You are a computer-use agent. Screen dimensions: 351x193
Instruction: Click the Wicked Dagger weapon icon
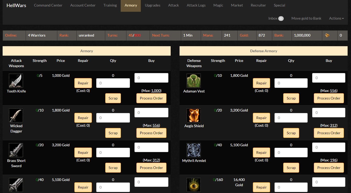tap(16, 115)
